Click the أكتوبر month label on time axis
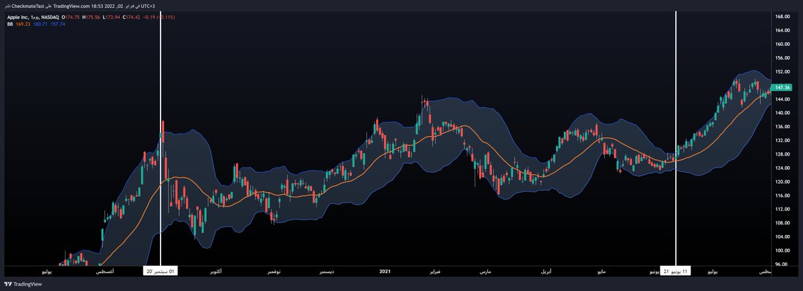The image size is (803, 291). click(x=215, y=272)
